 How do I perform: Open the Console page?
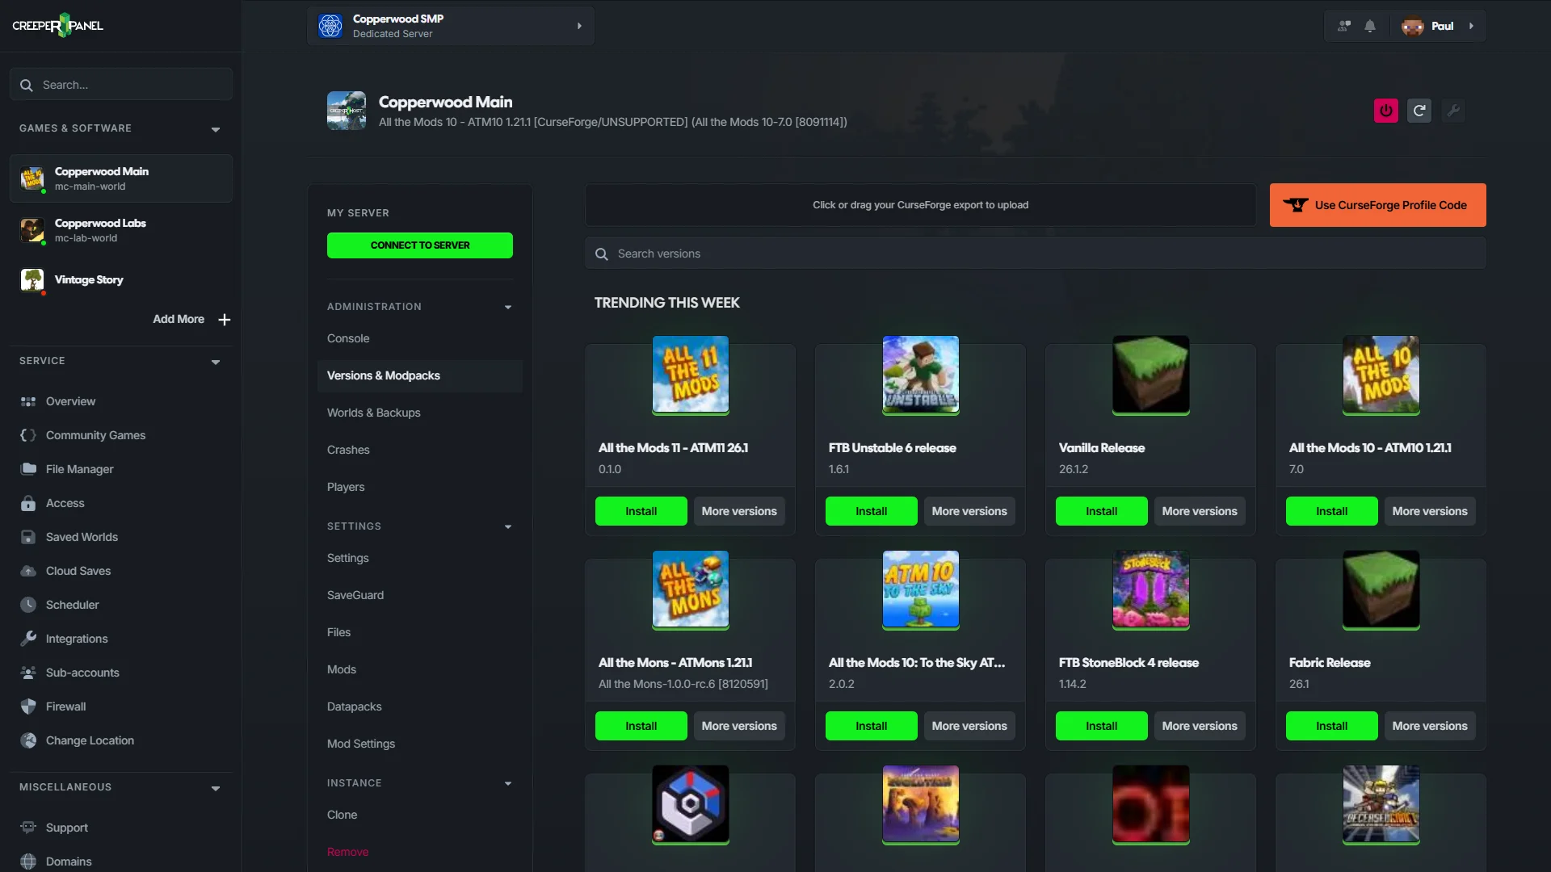(x=348, y=338)
